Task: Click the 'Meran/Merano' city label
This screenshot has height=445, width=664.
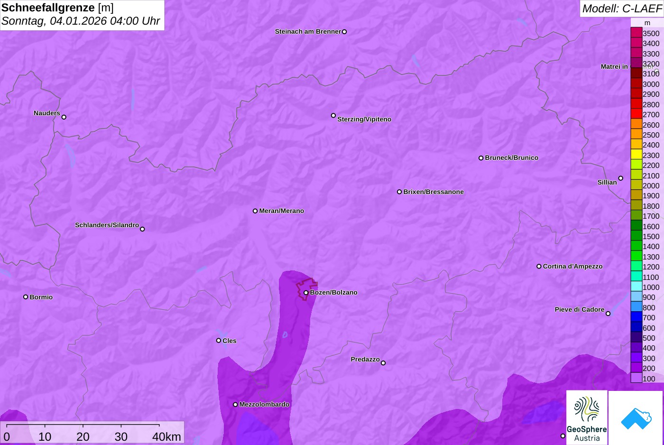Action: tap(281, 211)
